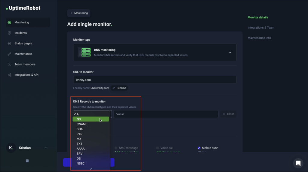This screenshot has width=308, height=172.
Task: Click the Maintenance wrench icon
Action: click(9, 54)
